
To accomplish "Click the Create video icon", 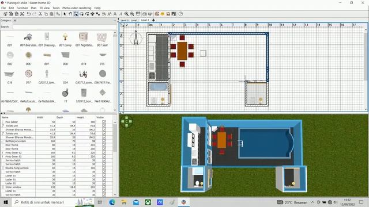I will pos(150,14).
